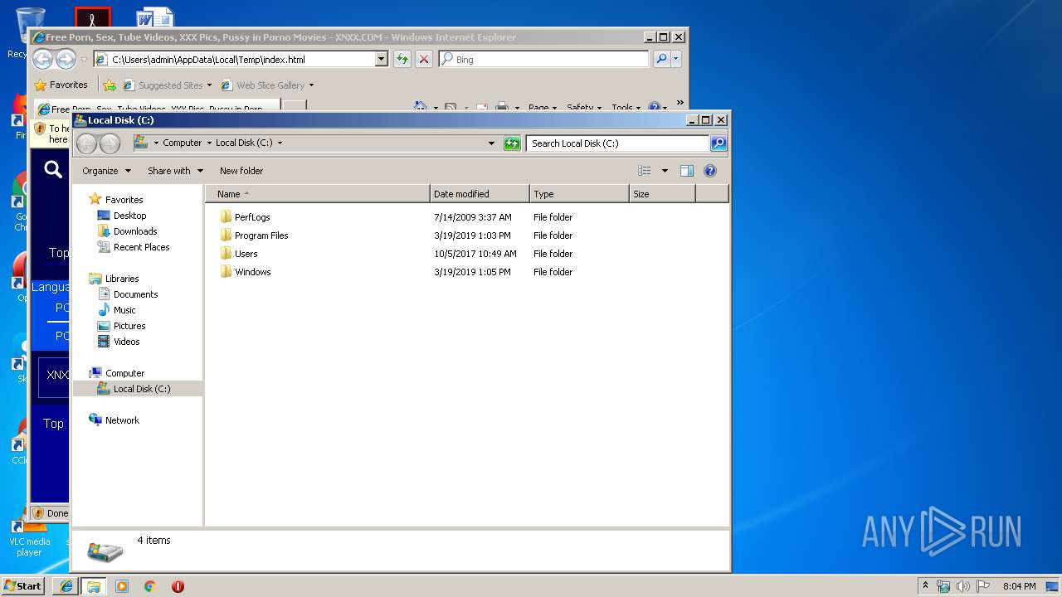Click the Forward button in Explorer window
The height and width of the screenshot is (597, 1062).
coord(110,143)
